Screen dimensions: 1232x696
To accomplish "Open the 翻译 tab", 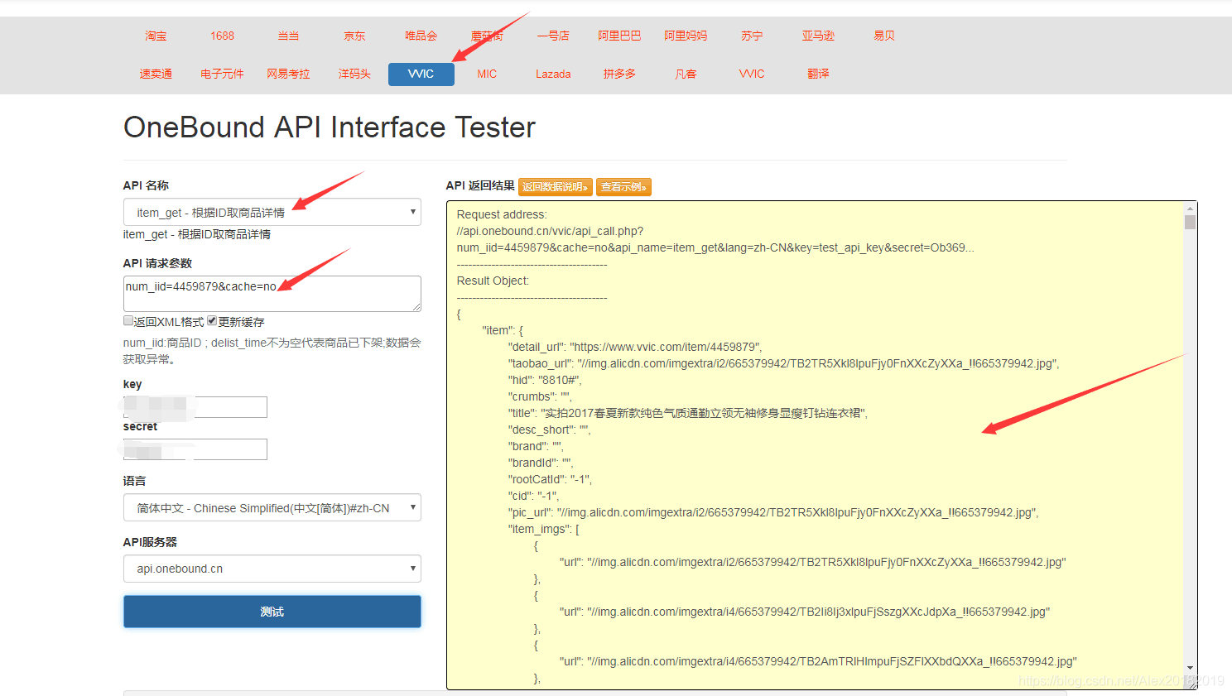I will (x=818, y=74).
